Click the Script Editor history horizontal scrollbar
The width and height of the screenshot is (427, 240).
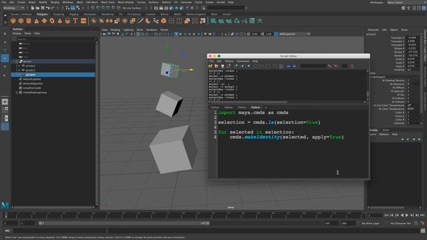pos(248,102)
